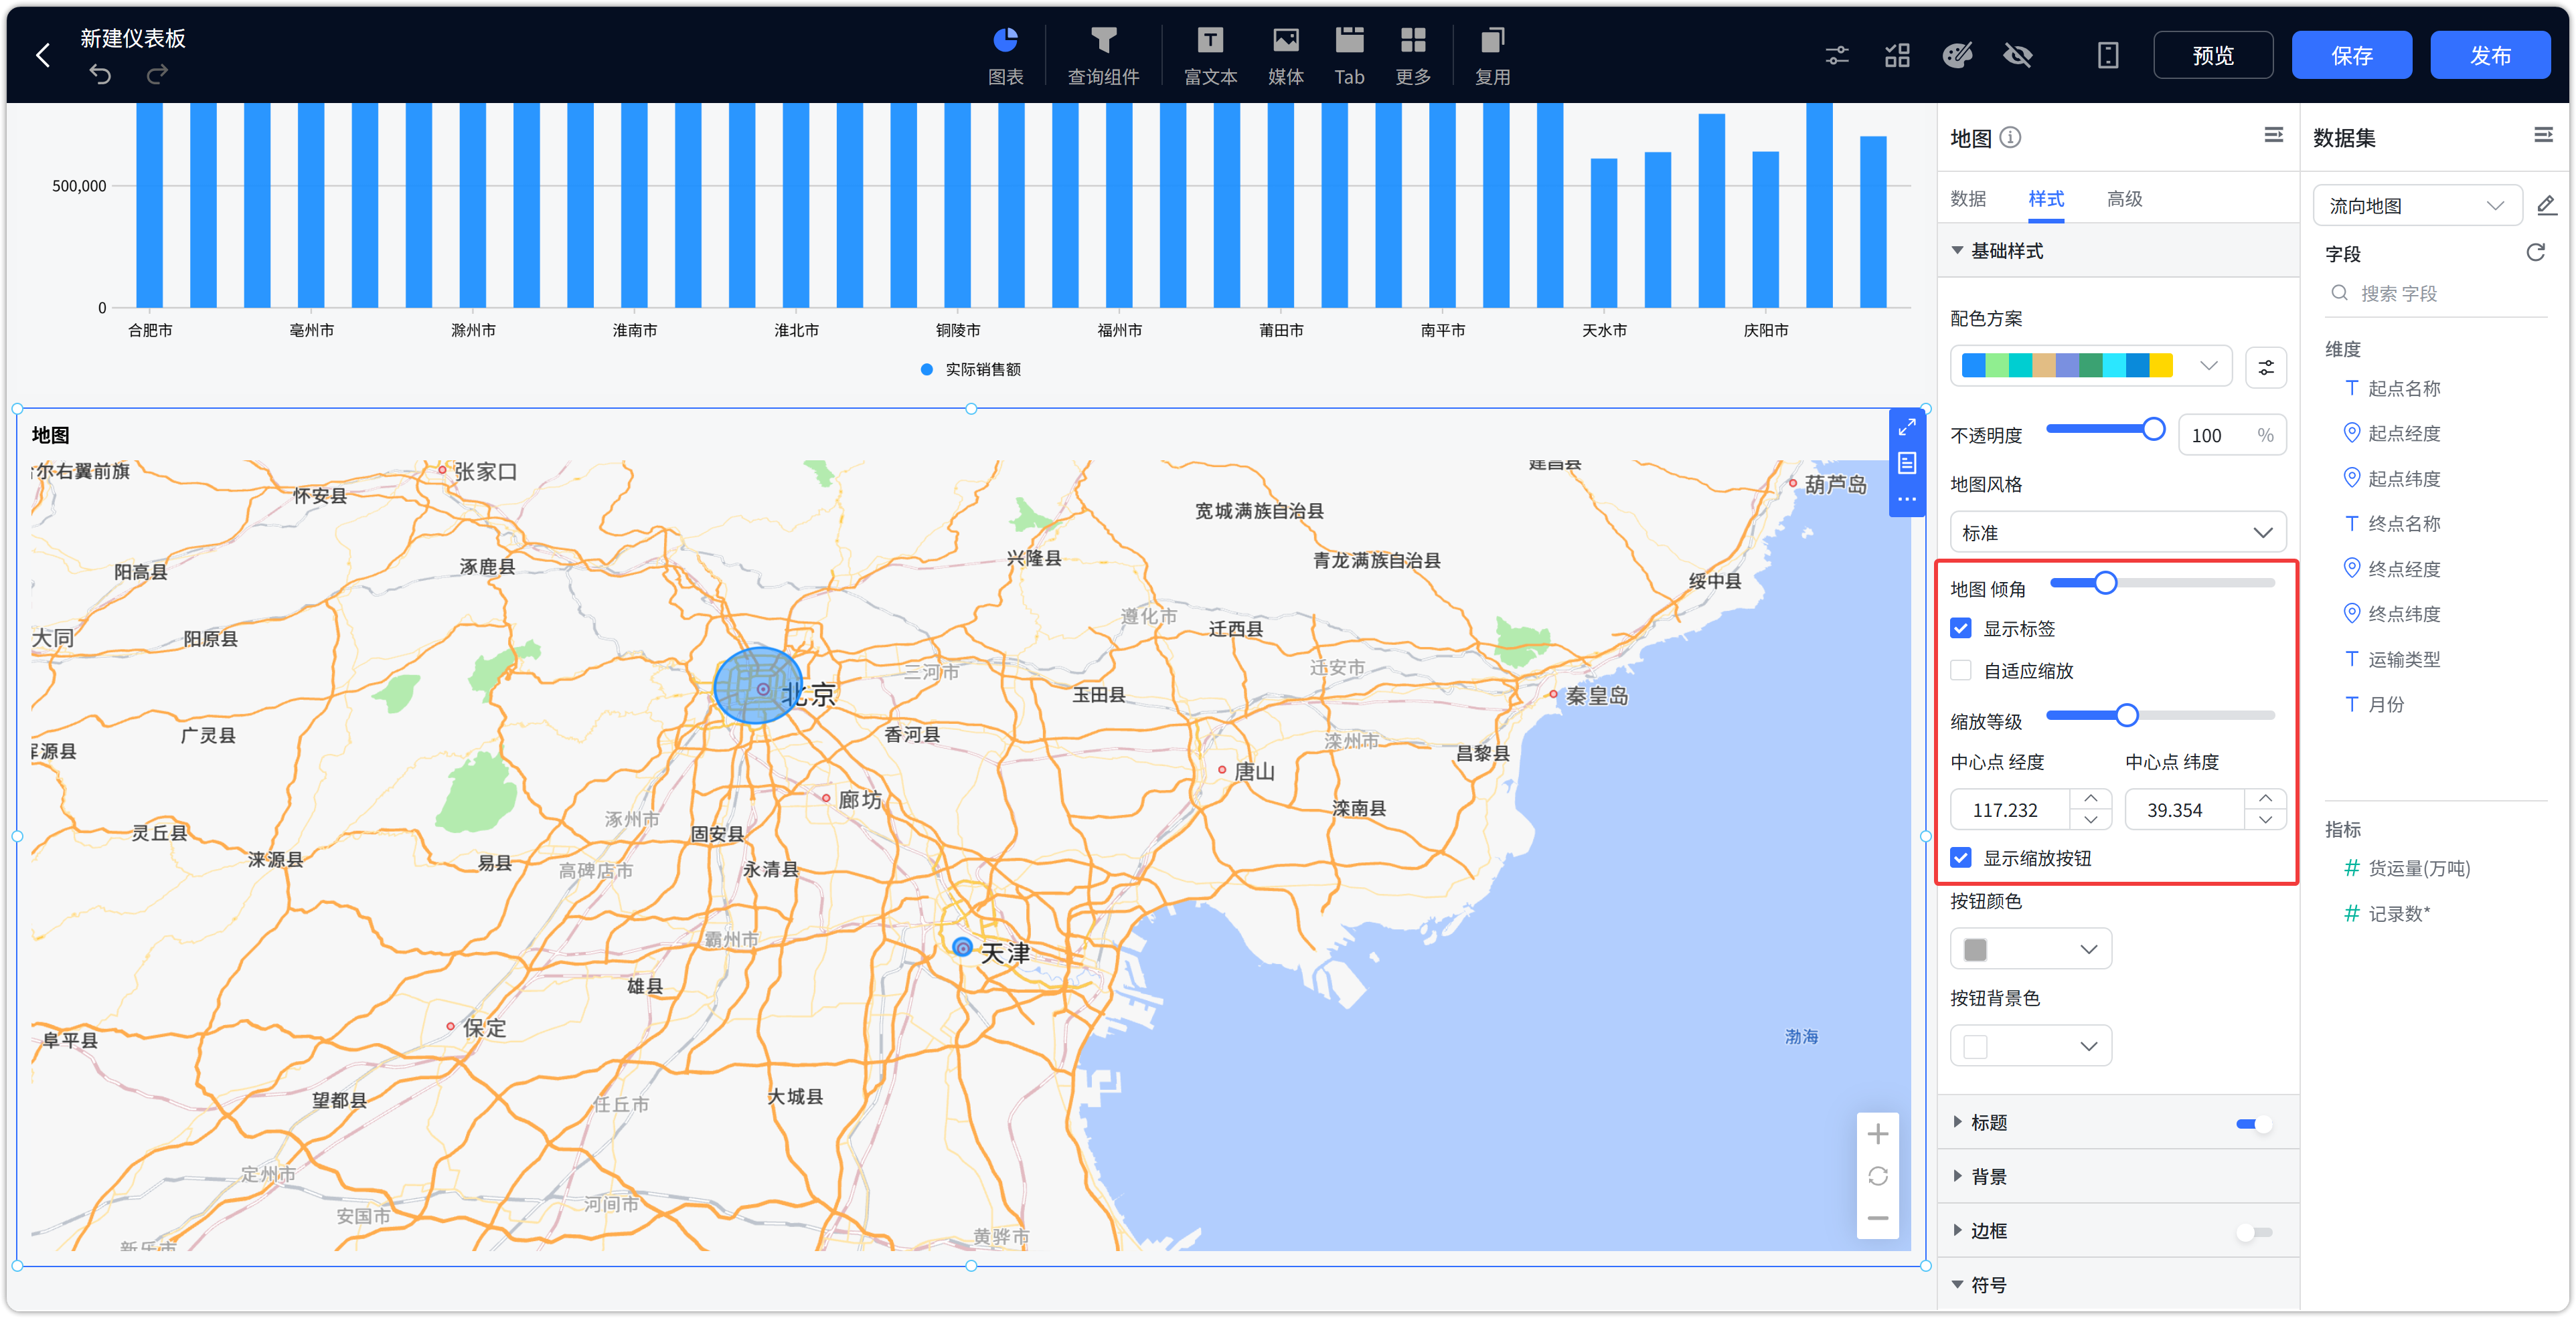Toggle the 边框 border switch
Image resolution: width=2576 pixels, height=1318 pixels.
point(2254,1232)
